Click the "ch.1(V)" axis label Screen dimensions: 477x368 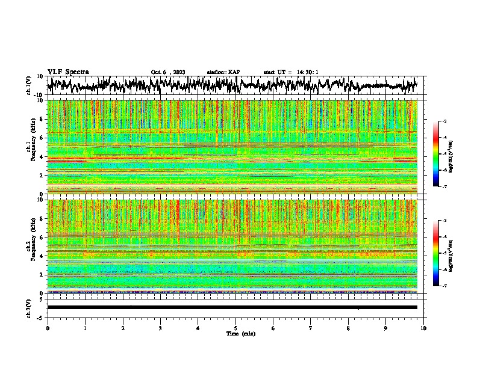click(x=29, y=85)
